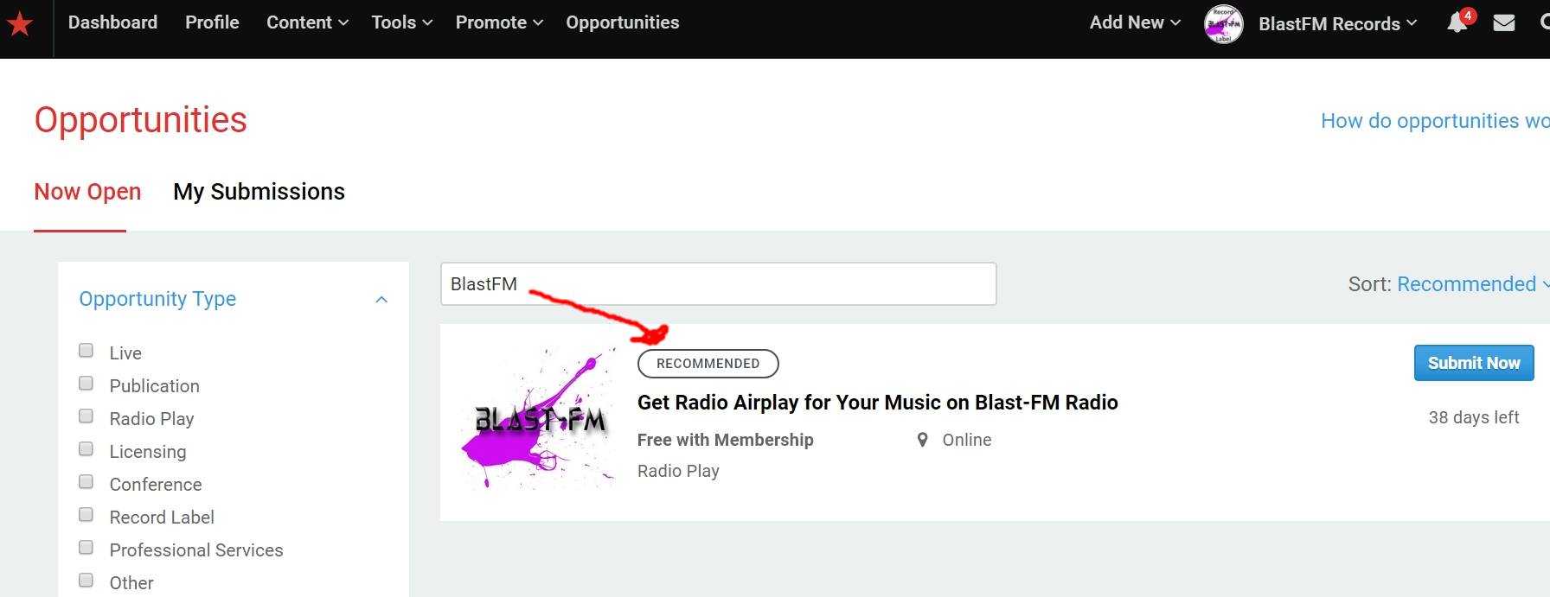Go to Dashboard

click(112, 22)
